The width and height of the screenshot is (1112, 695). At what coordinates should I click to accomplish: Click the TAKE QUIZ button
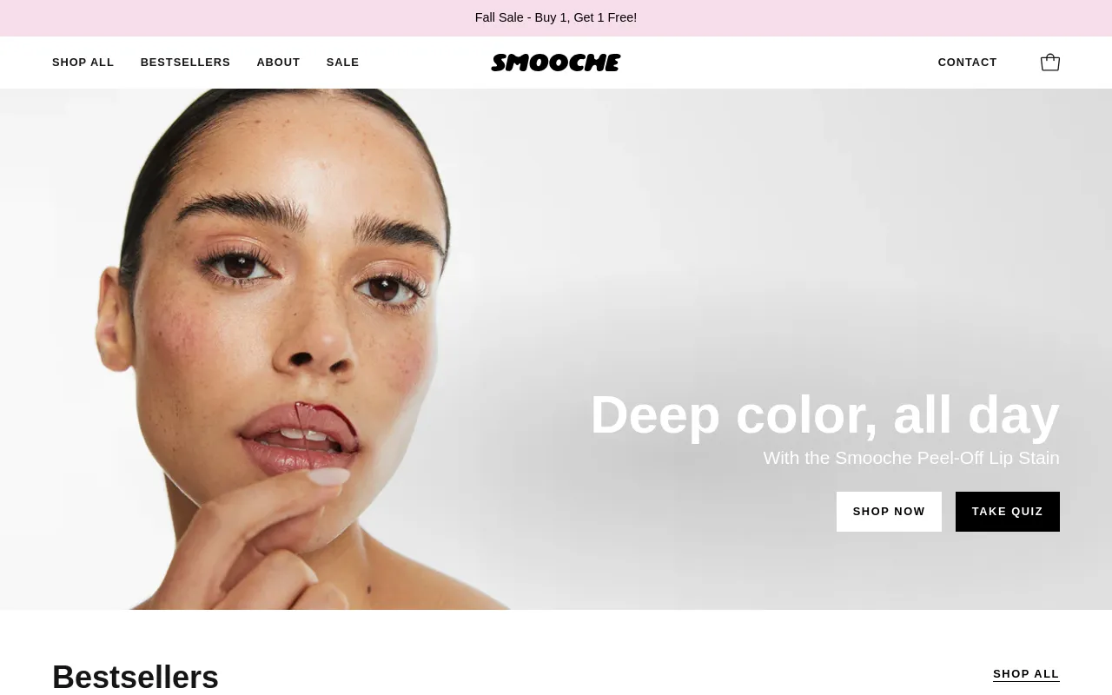click(1008, 512)
